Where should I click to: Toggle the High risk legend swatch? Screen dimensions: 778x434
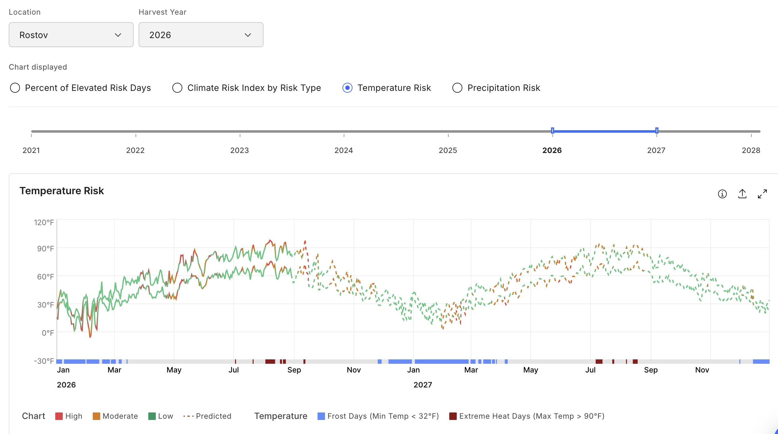pos(59,416)
